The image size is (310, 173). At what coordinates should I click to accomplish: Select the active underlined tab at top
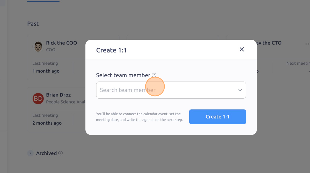point(43,1)
